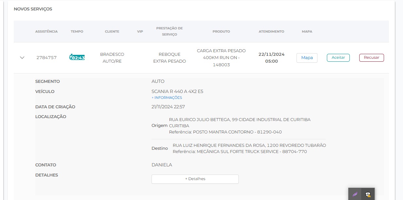Click the SEGMENTO value AUTO
The image size is (403, 200).
158,81
